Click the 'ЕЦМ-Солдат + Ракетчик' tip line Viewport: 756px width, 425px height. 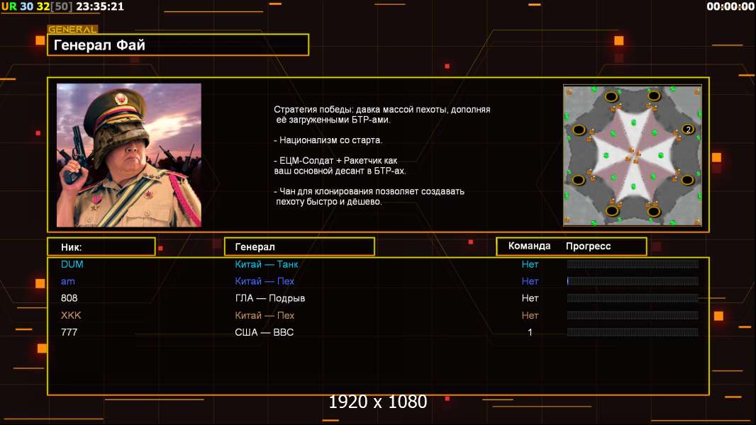[340, 166]
